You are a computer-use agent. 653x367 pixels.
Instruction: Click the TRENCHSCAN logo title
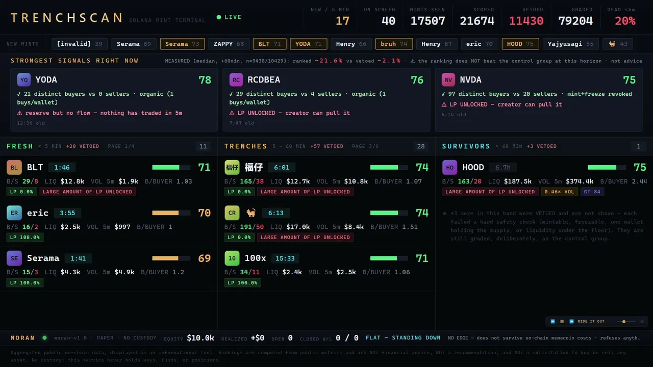tap(66, 18)
